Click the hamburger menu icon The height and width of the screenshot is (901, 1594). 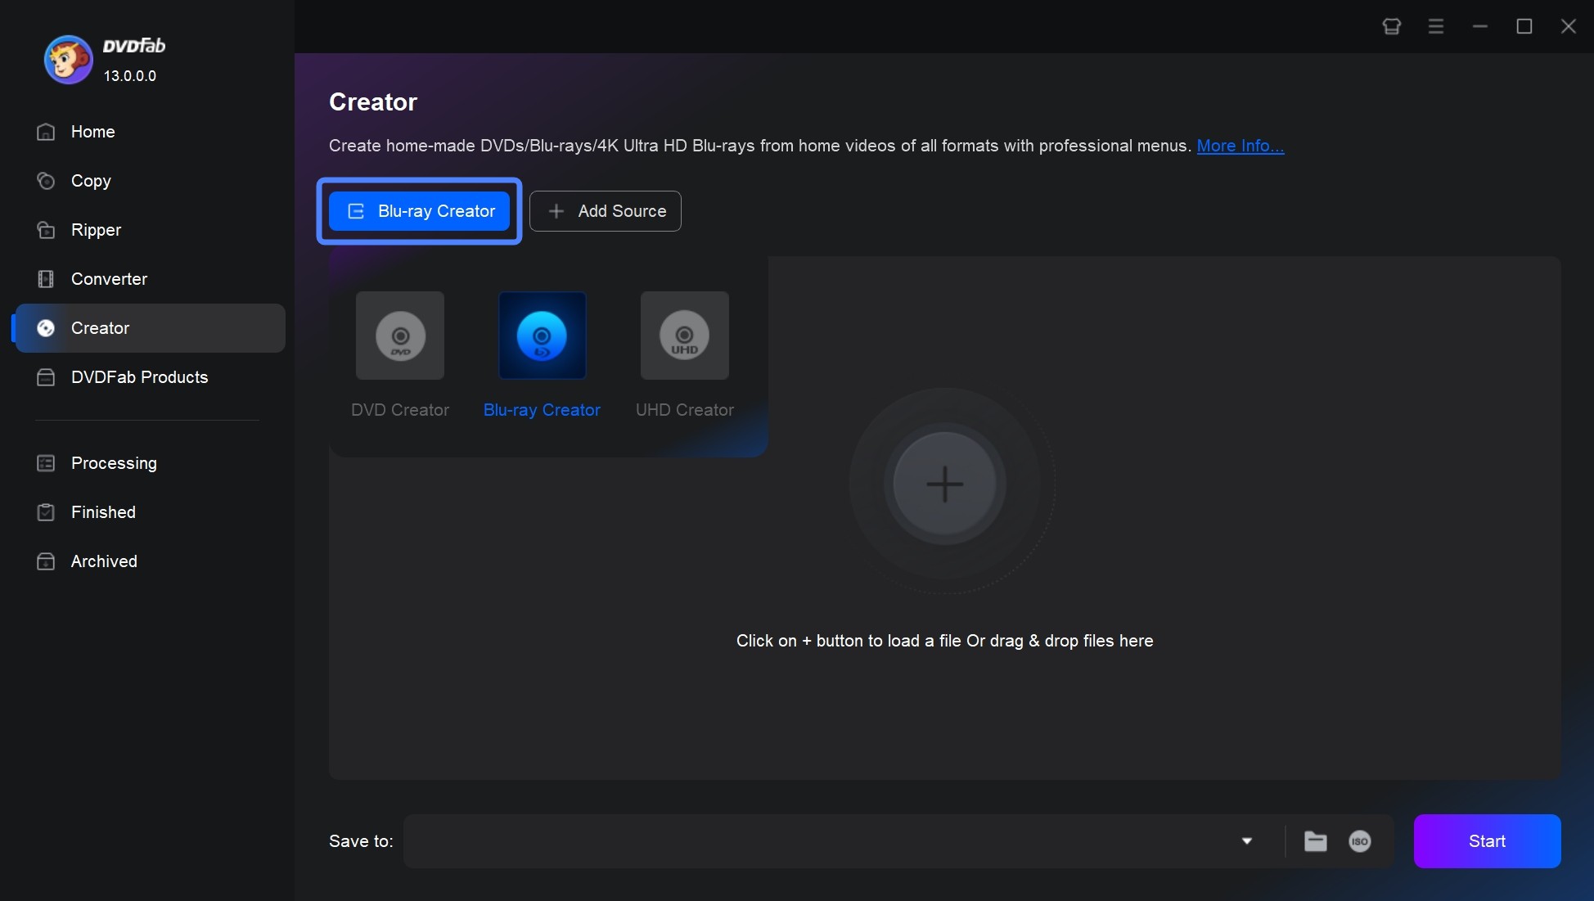(1436, 24)
